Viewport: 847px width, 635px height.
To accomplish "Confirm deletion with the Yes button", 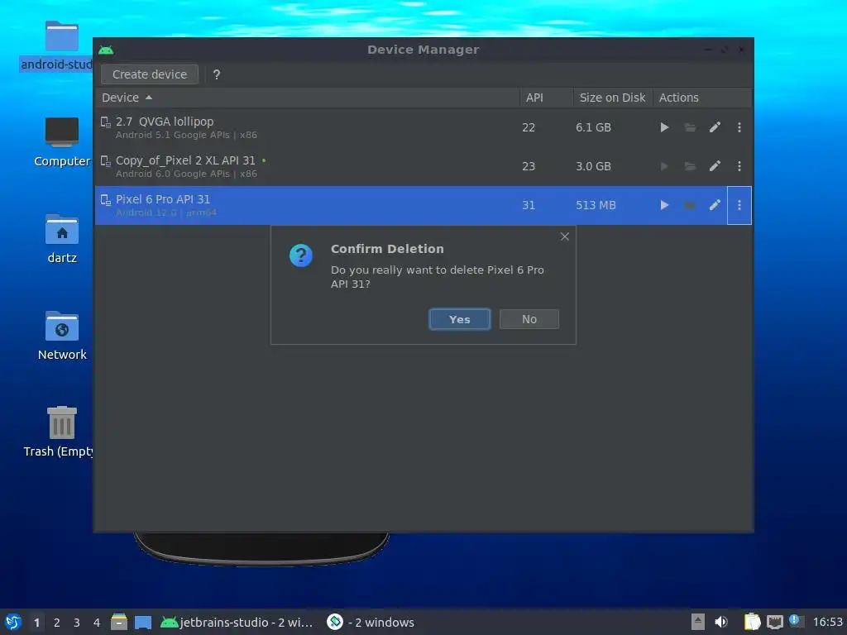I will coord(460,319).
